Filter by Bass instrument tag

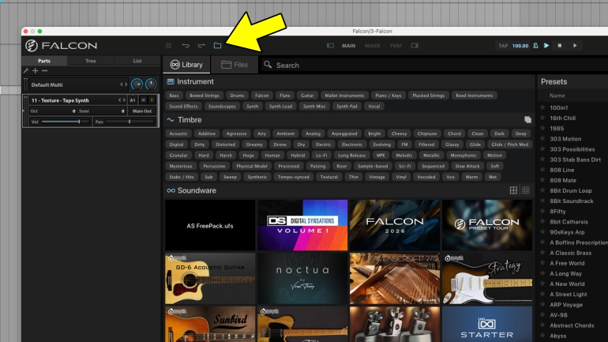[174, 96]
